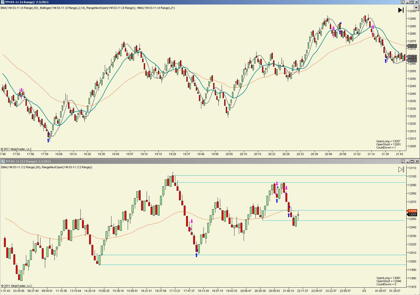Click the 20:05 time label on top chart axis

(x=229, y=154)
